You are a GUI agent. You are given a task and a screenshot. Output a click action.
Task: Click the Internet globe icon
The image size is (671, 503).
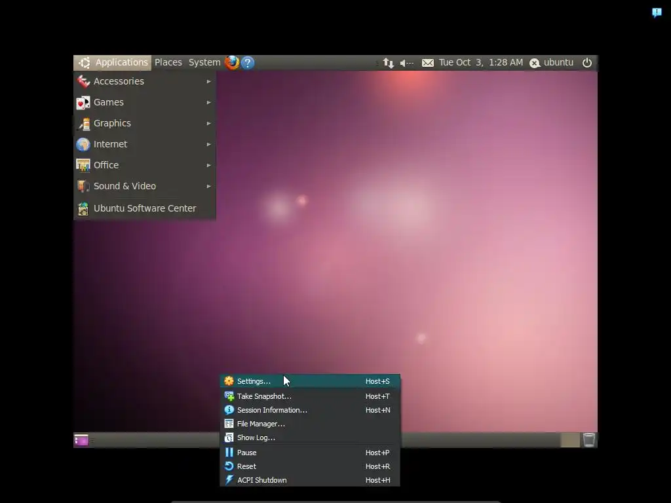click(83, 144)
